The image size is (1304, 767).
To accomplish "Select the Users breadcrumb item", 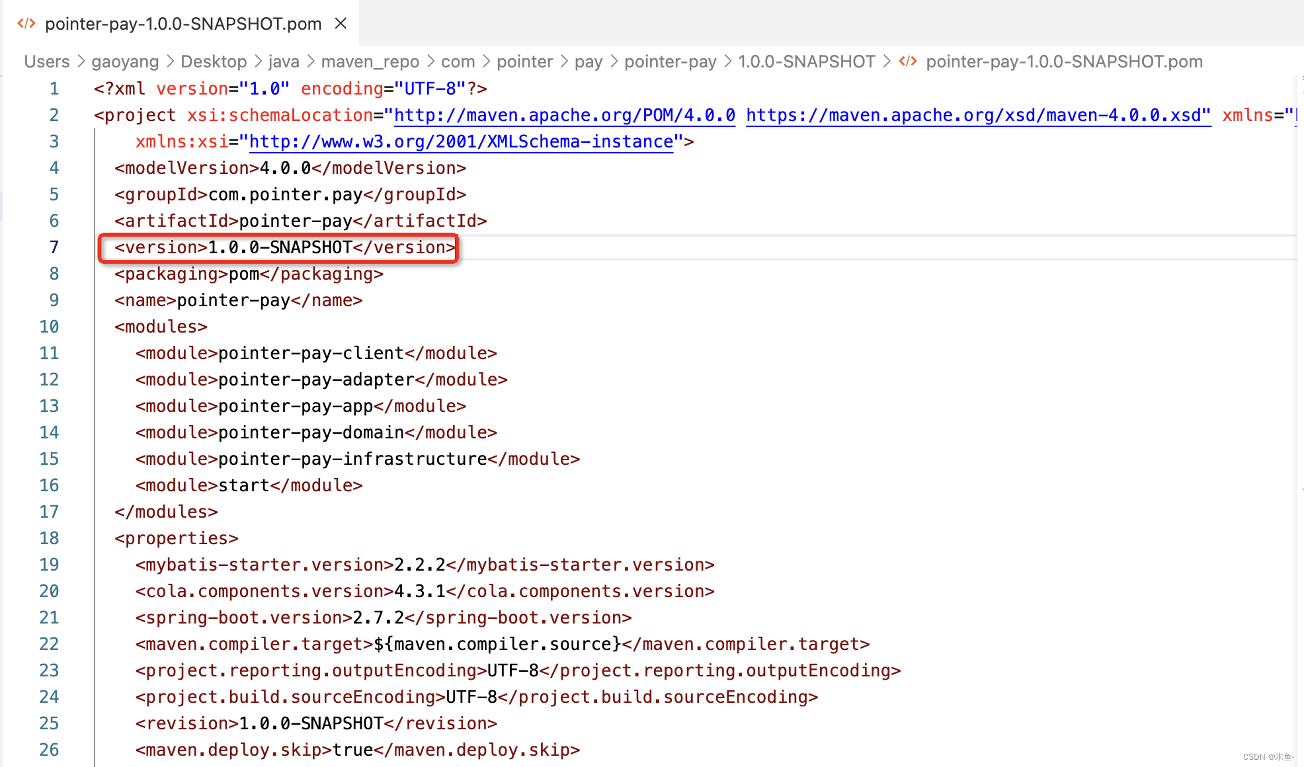I will coord(46,61).
